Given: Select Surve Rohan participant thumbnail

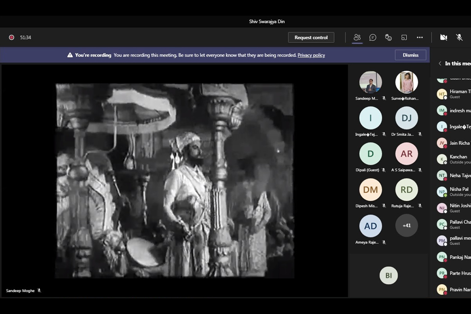Looking at the screenshot, I should point(406,82).
